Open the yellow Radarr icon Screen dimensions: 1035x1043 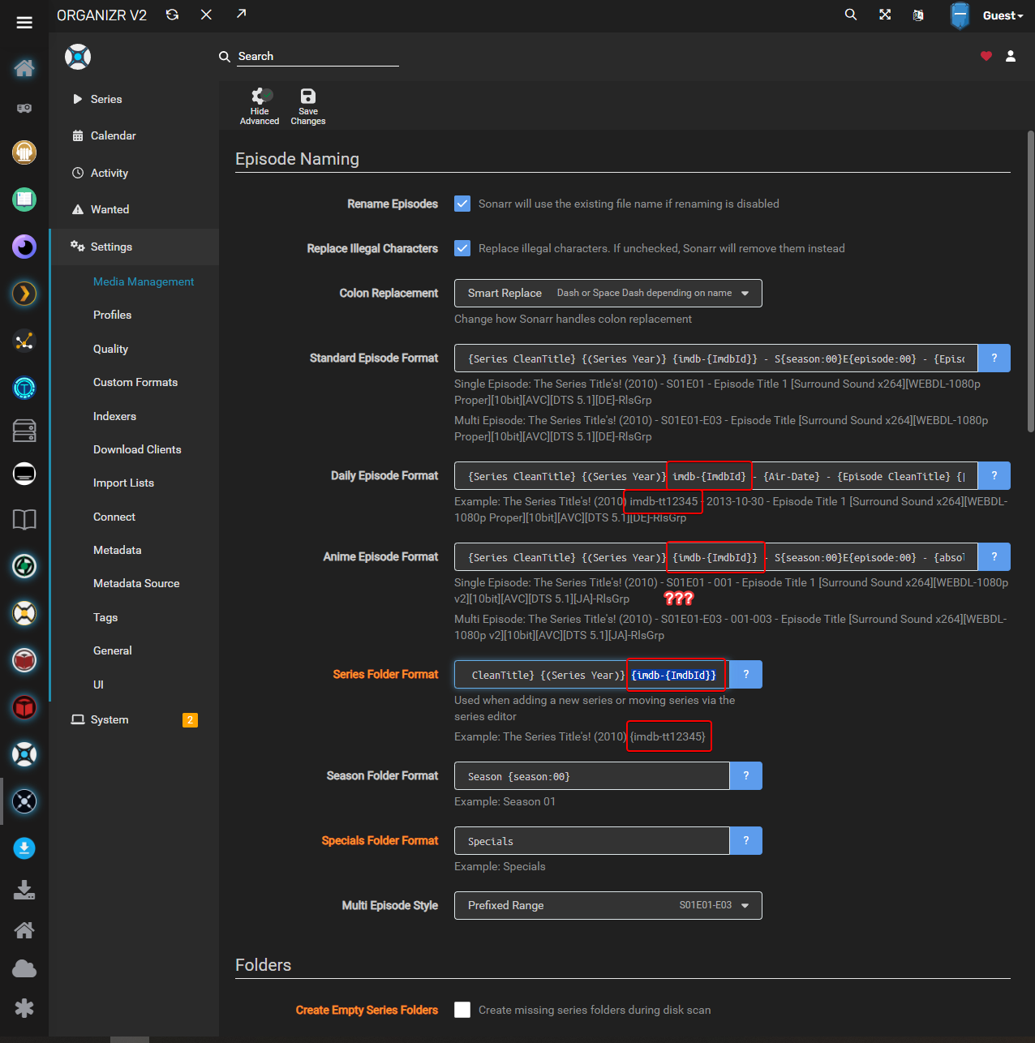pyautogui.click(x=24, y=613)
